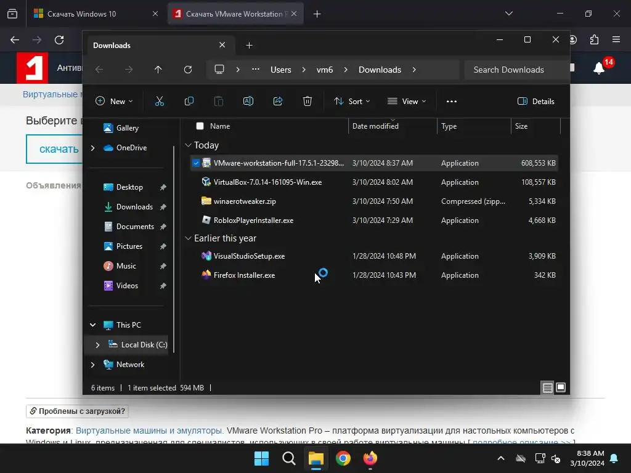
Task: Click the скачать button on the webpage
Action: click(55, 149)
